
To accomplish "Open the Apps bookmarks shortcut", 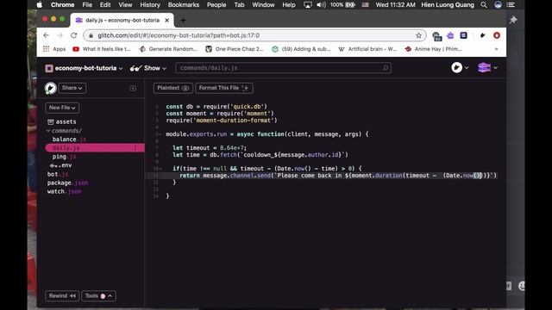I will (x=54, y=49).
